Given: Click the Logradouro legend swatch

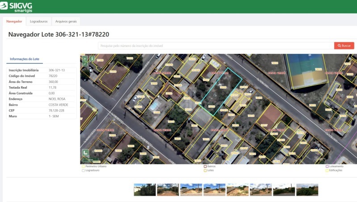Looking at the screenshot, I should [83, 170].
